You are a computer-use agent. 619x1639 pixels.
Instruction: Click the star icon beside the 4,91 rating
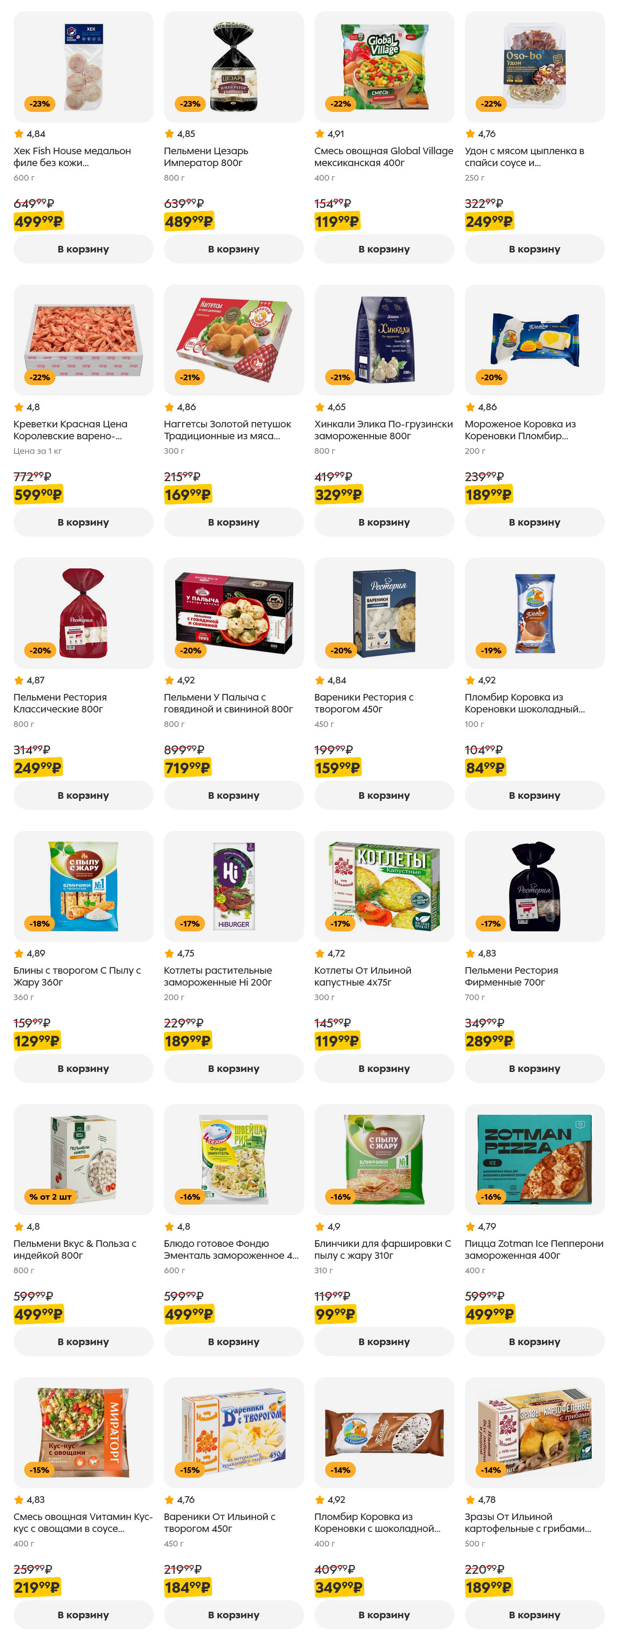319,133
